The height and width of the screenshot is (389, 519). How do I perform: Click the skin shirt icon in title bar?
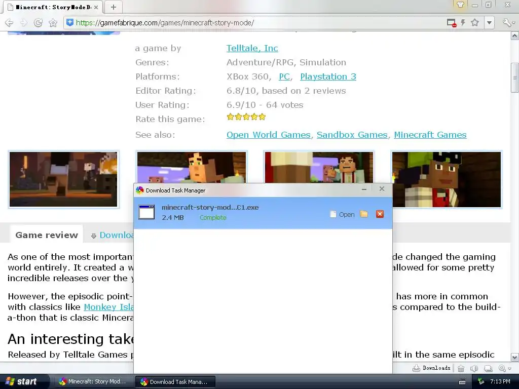coord(460,5)
